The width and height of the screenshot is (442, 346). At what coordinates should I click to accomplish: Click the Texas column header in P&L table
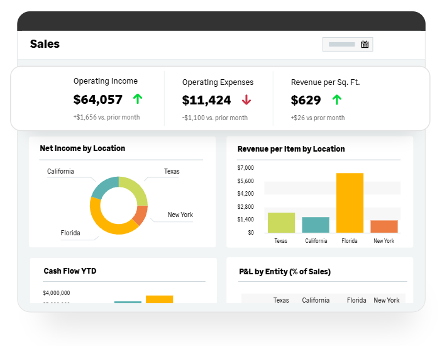[x=281, y=300]
